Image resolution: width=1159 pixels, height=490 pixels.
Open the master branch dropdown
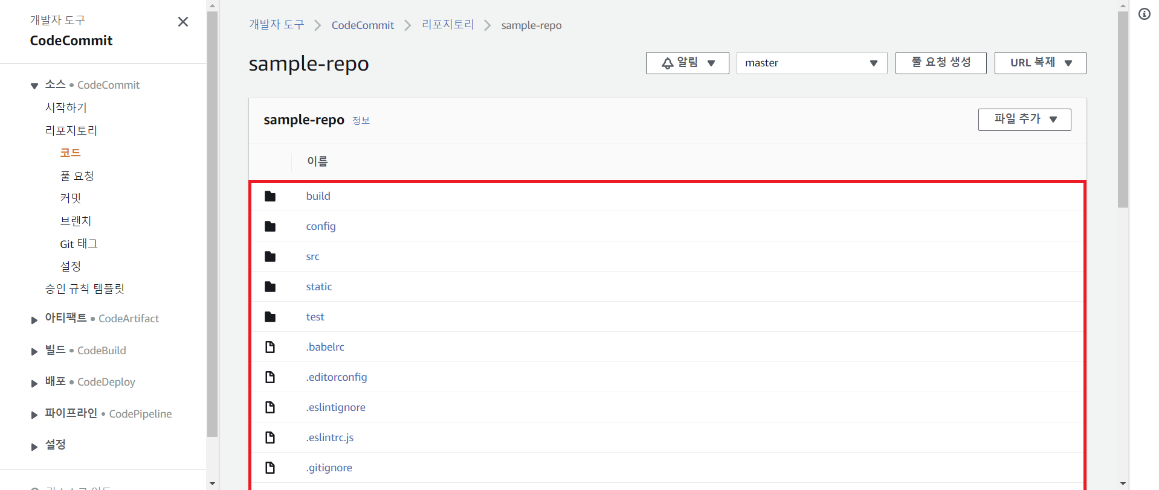click(x=812, y=63)
